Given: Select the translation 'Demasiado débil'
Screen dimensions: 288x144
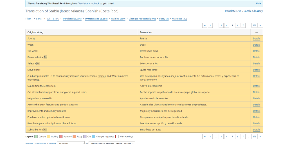Looking at the screenshot, I should [149, 51].
